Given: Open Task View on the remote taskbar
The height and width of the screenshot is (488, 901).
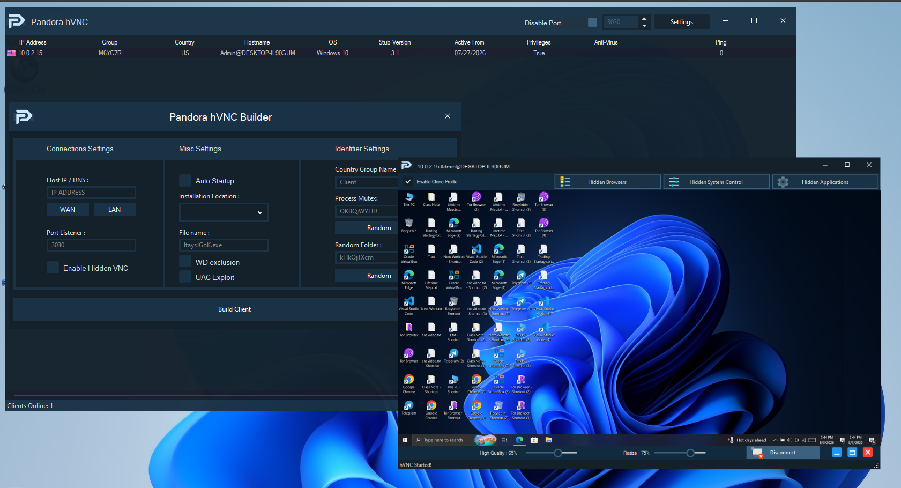Looking at the screenshot, I should click(x=504, y=440).
